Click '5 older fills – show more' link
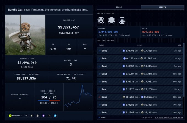The height and width of the screenshot is (123, 187). (x=169, y=117)
